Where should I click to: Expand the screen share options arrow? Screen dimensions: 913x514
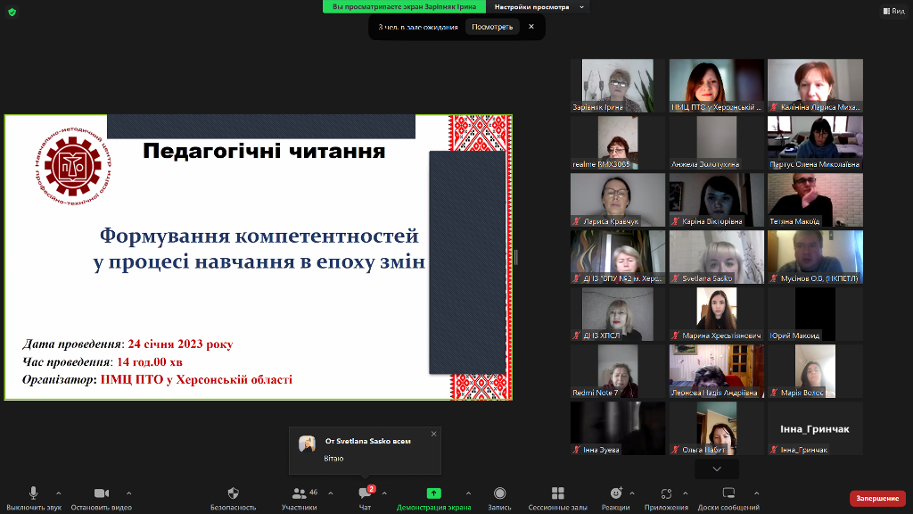[x=468, y=493]
